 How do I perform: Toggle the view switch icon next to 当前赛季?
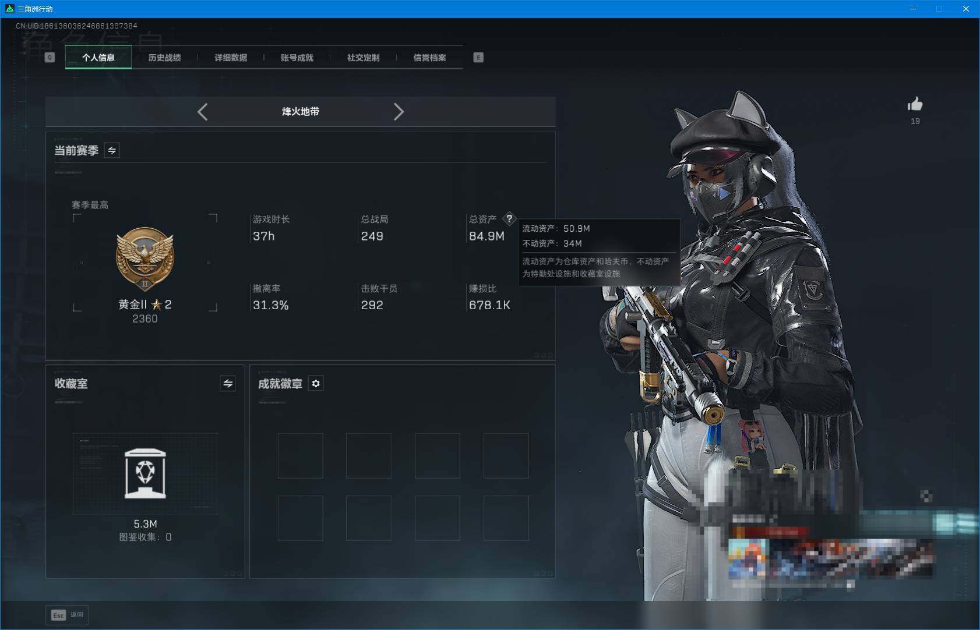[x=112, y=150]
